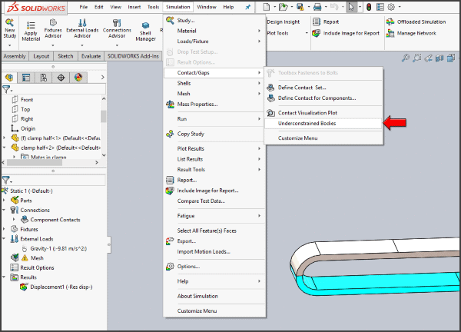The image size is (461, 332).
Task: Open Plot Results submenu
Action: [214, 149]
